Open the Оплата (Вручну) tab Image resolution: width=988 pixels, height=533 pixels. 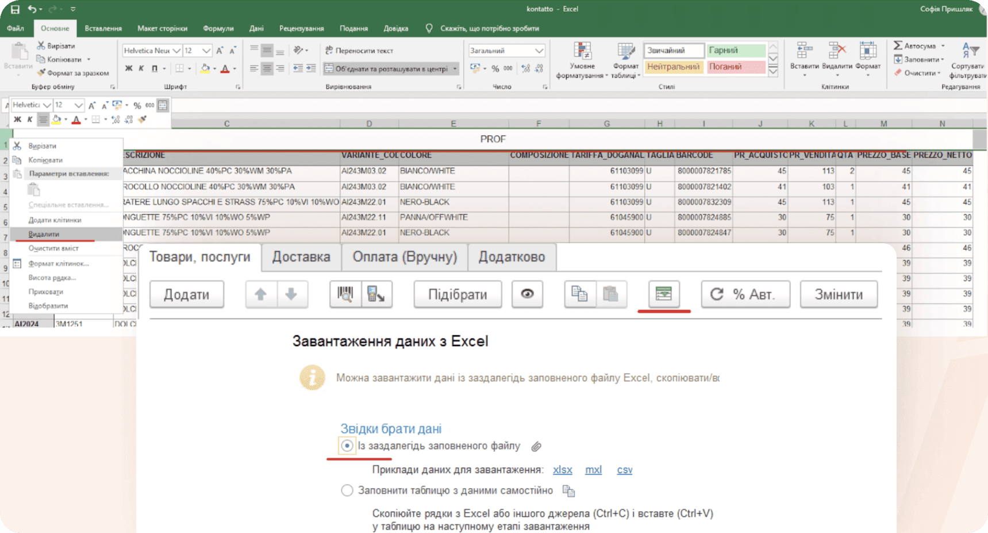405,257
